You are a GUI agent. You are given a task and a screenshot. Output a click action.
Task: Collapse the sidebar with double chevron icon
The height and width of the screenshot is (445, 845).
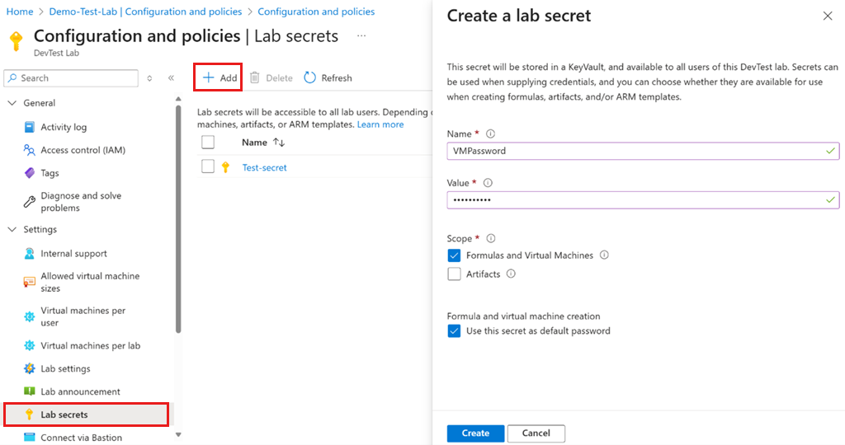click(x=171, y=78)
